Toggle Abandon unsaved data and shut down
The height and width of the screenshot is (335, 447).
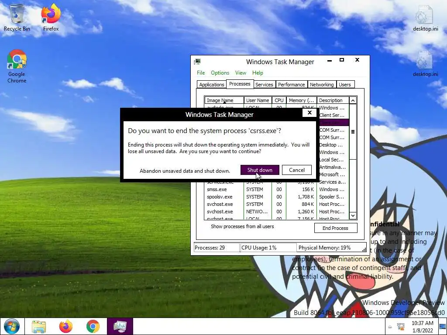[185, 171]
